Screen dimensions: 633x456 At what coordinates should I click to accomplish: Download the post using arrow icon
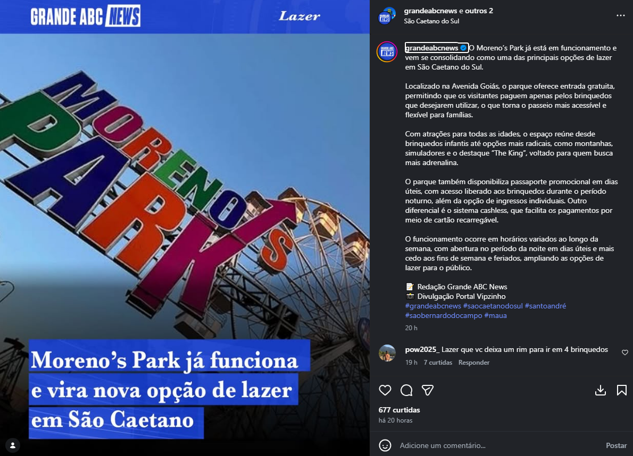[x=601, y=390]
